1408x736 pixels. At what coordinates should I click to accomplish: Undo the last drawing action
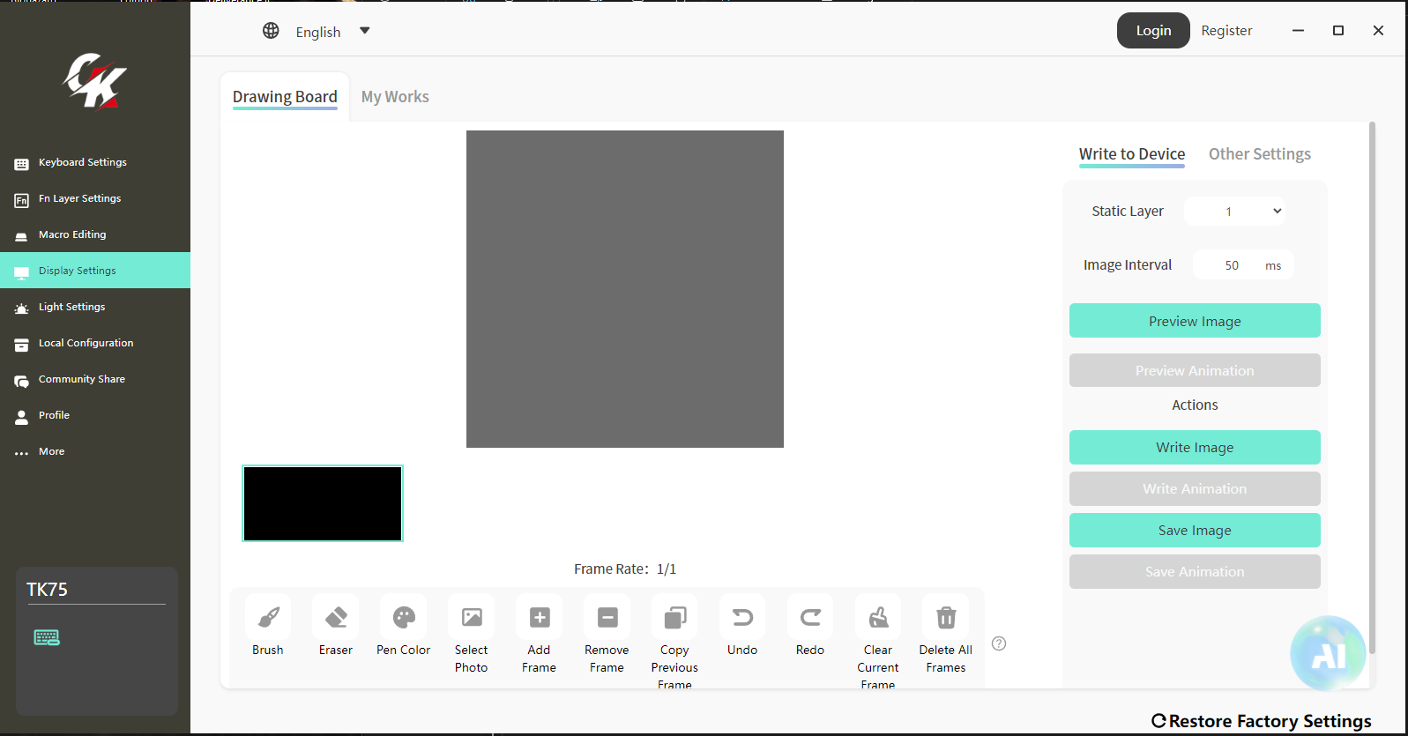click(742, 618)
